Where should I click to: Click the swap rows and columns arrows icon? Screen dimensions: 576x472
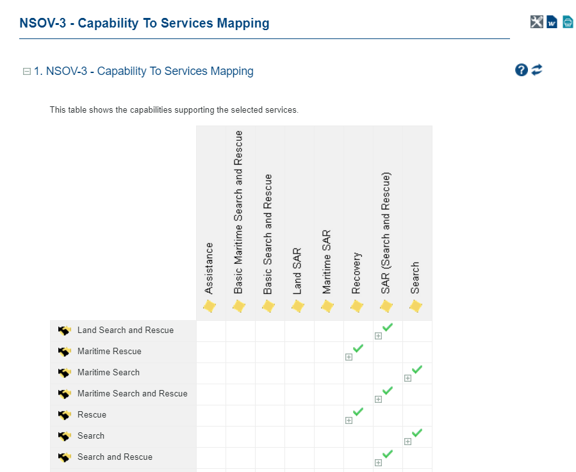pos(537,70)
